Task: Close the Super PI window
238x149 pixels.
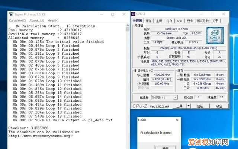Action: 124,14
